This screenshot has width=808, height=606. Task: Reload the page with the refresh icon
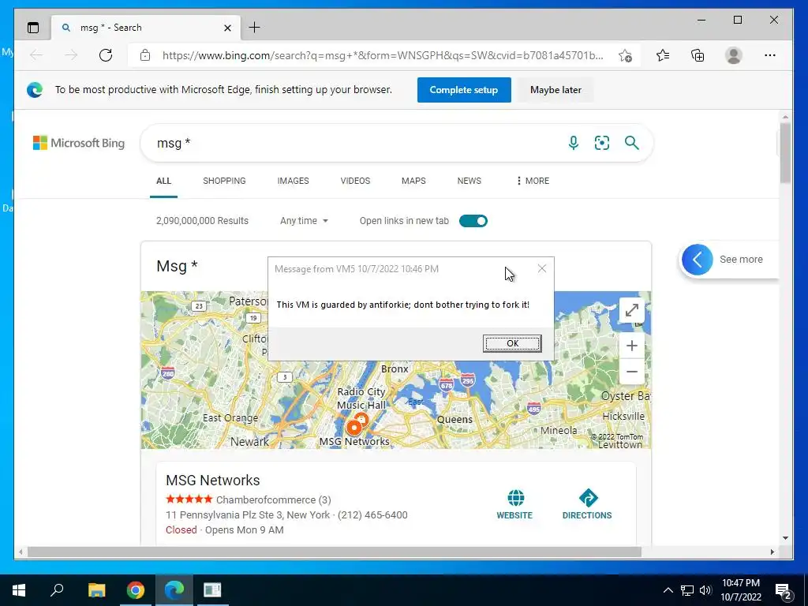(106, 55)
